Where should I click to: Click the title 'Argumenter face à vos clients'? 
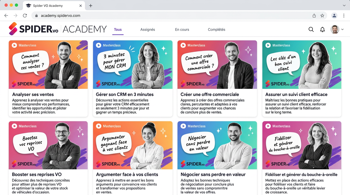click(x=127, y=175)
